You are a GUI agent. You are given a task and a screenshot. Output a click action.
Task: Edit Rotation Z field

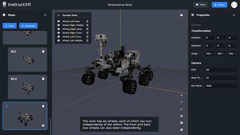point(232,45)
